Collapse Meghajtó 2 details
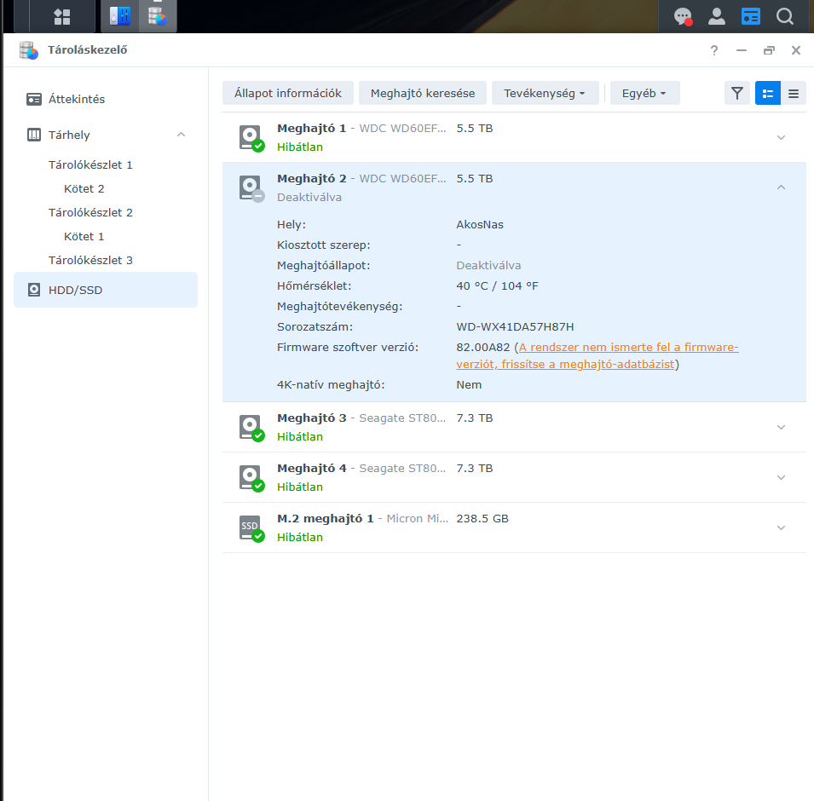 click(x=781, y=187)
